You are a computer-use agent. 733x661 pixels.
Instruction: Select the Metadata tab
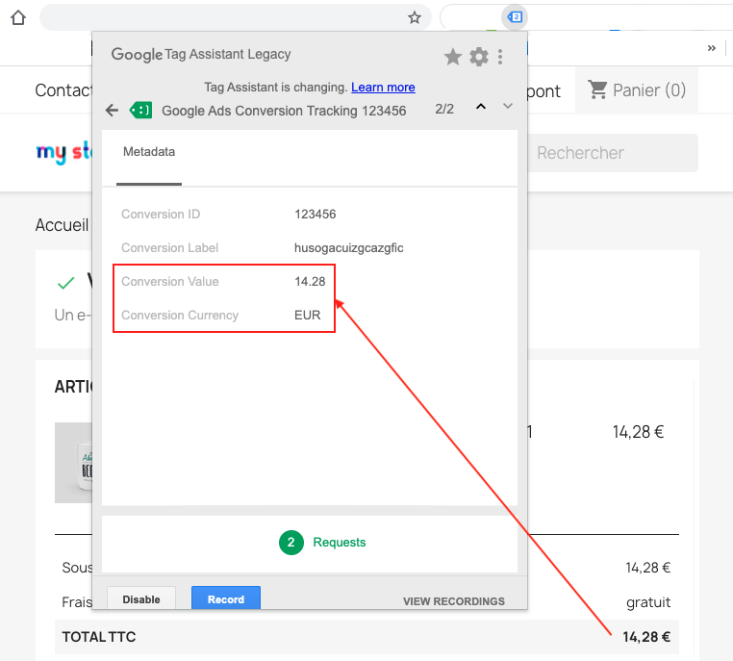tap(149, 158)
